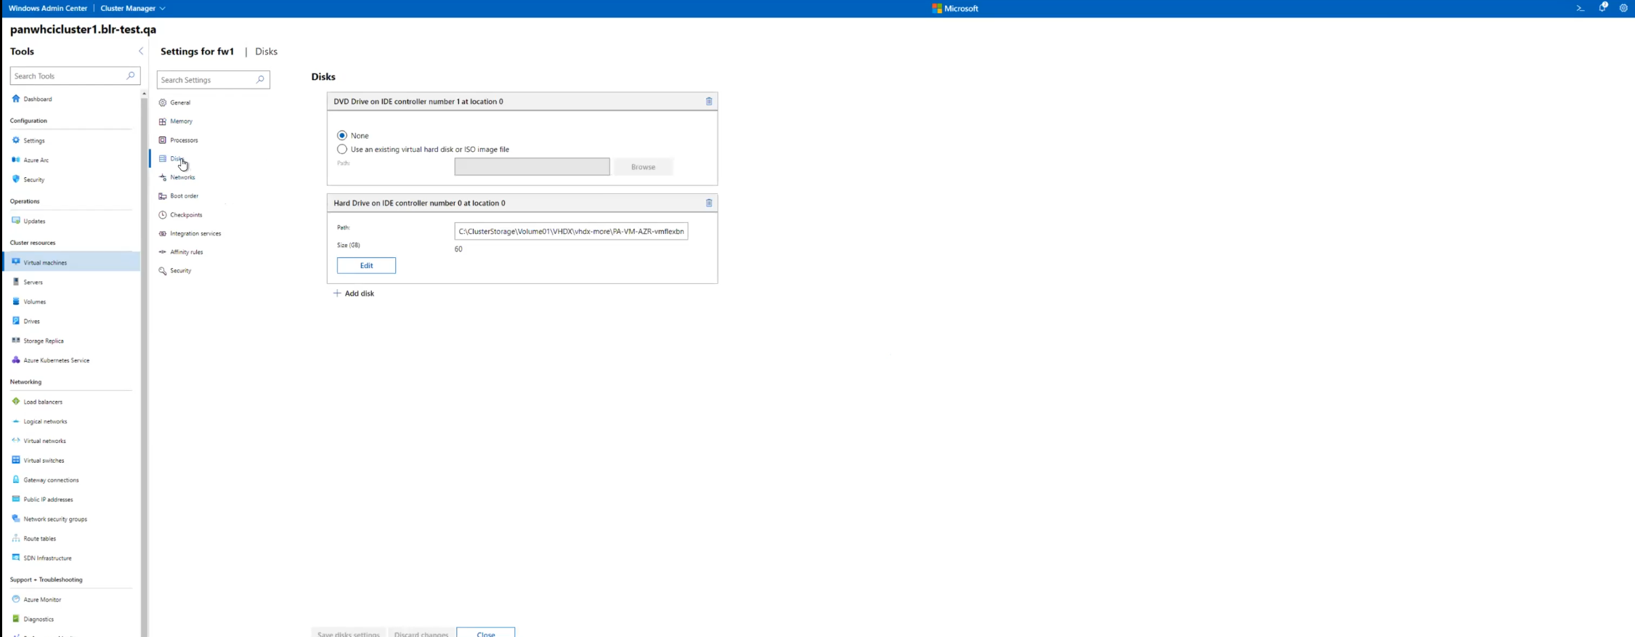Click the Windows Admin Center title link
1635x637 pixels.
tap(48, 8)
